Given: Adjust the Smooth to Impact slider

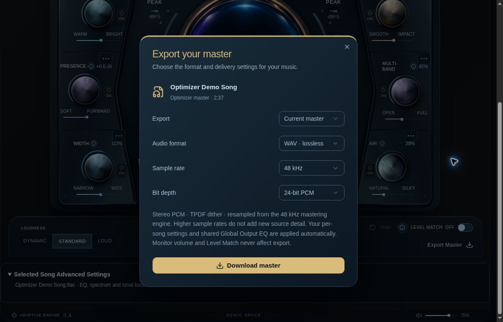Looking at the screenshot, I should 392,41.
